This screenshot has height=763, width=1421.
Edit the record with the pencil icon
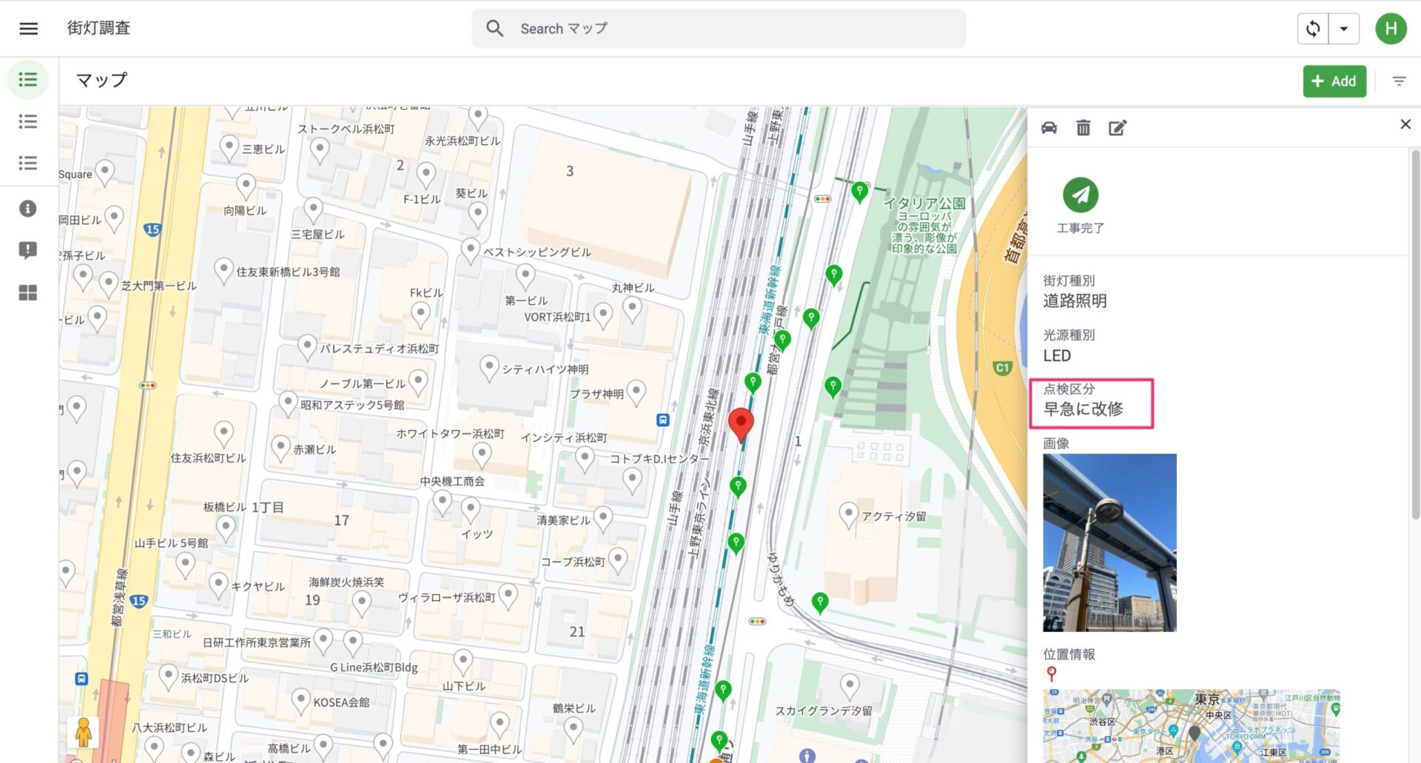point(1118,127)
